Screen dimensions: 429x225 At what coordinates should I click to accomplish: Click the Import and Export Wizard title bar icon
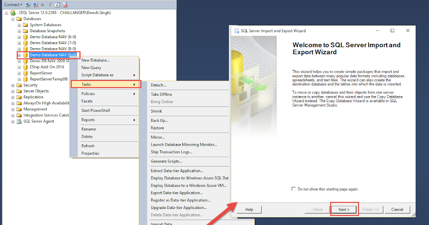[x=237, y=31]
